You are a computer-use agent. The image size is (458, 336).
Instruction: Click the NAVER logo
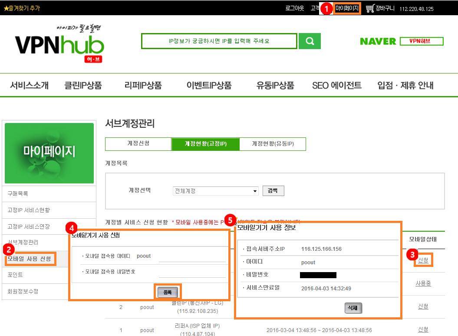378,41
